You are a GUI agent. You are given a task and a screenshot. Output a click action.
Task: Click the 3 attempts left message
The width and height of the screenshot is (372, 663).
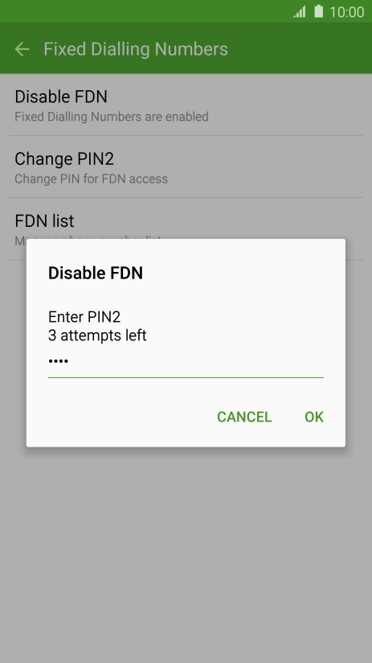(97, 336)
